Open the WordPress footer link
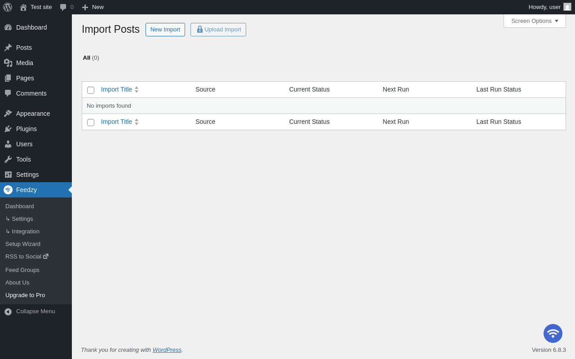Screen dimensions: 575x359 click(x=167, y=350)
